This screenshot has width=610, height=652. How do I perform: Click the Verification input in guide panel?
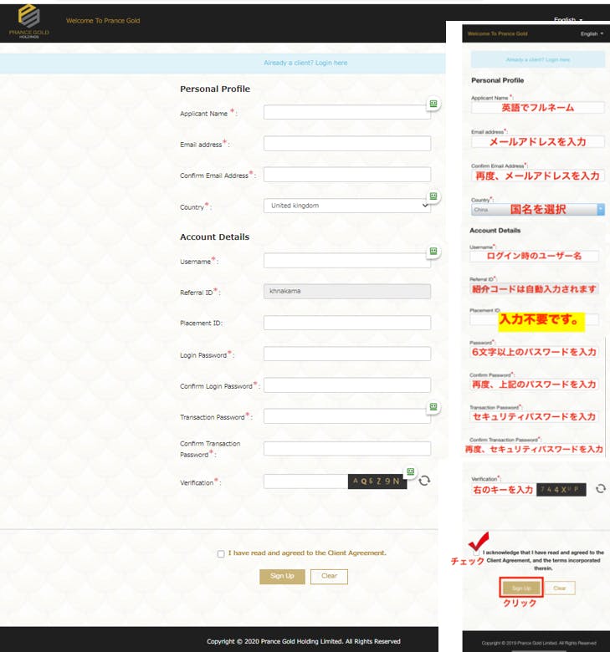(x=504, y=490)
